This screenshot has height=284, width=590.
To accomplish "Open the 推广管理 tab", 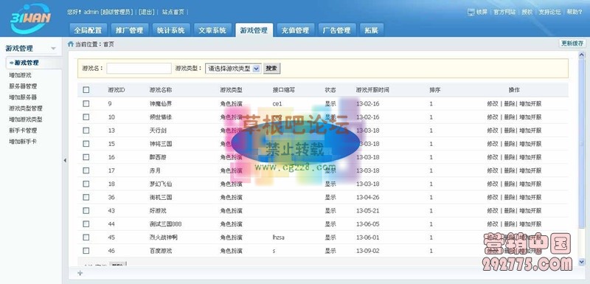I will [130, 30].
